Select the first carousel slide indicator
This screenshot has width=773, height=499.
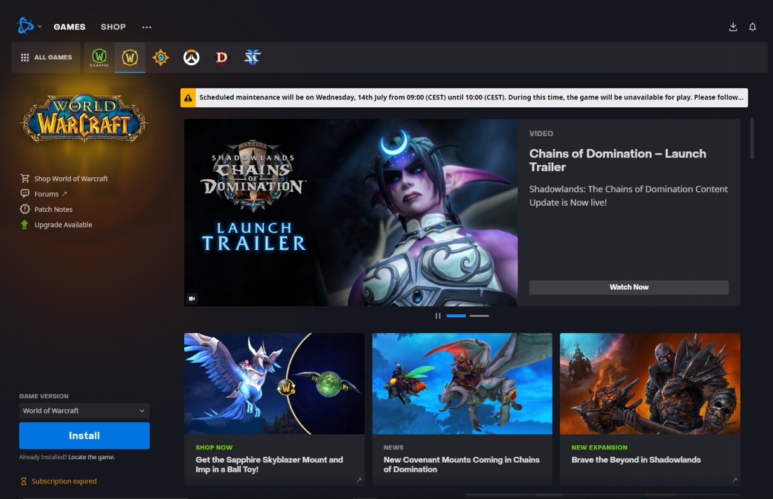click(456, 316)
